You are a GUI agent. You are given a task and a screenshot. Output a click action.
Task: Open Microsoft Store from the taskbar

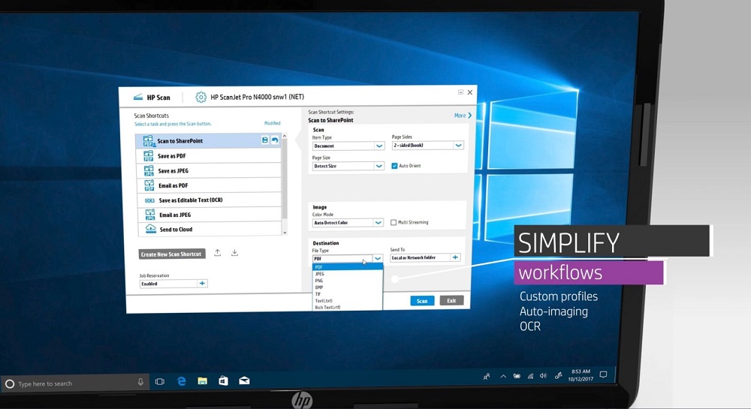(223, 382)
